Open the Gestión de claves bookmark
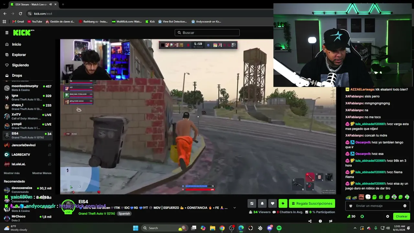 coord(60,22)
